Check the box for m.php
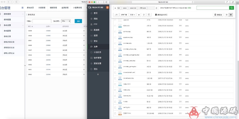The image size is (239, 119). click(115, 102)
